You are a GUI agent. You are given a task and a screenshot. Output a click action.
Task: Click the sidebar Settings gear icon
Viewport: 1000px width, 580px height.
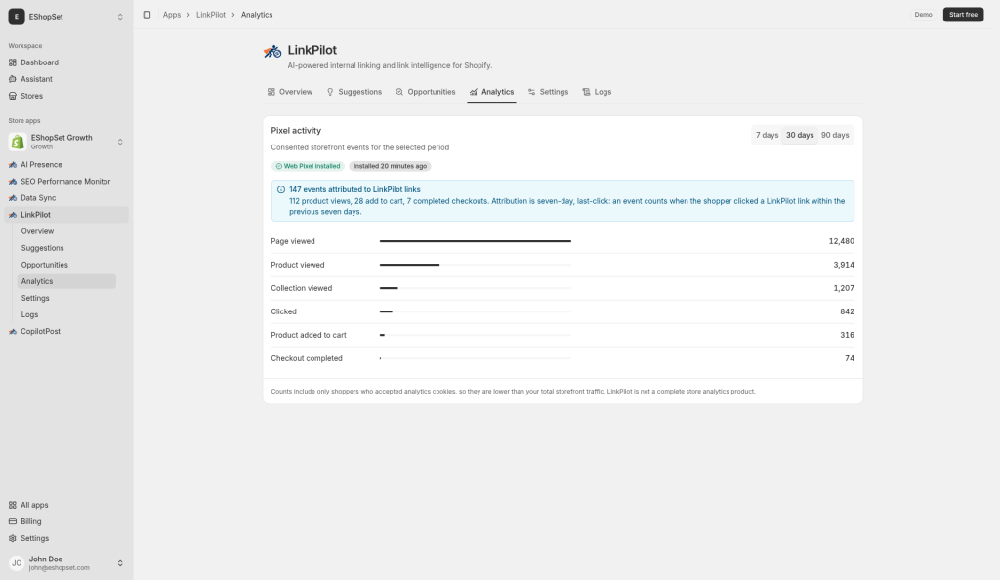[12, 538]
